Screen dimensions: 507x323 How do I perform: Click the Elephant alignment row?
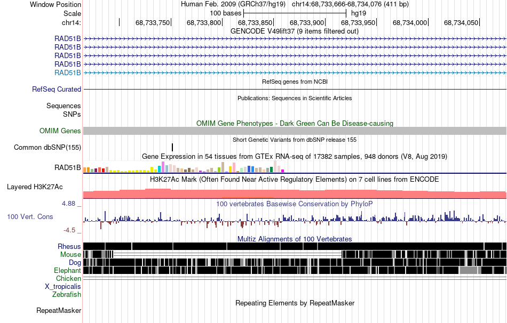295,270
